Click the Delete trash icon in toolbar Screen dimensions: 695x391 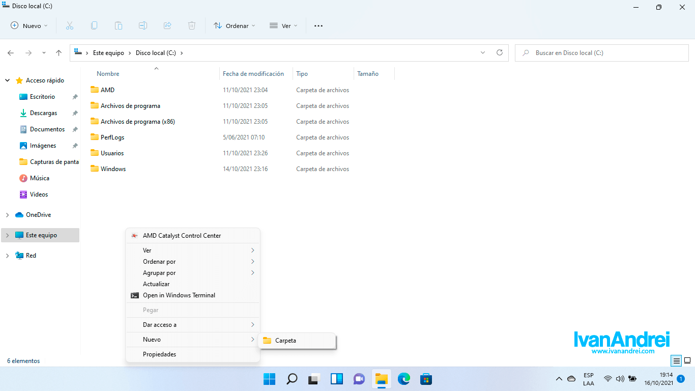(x=192, y=25)
